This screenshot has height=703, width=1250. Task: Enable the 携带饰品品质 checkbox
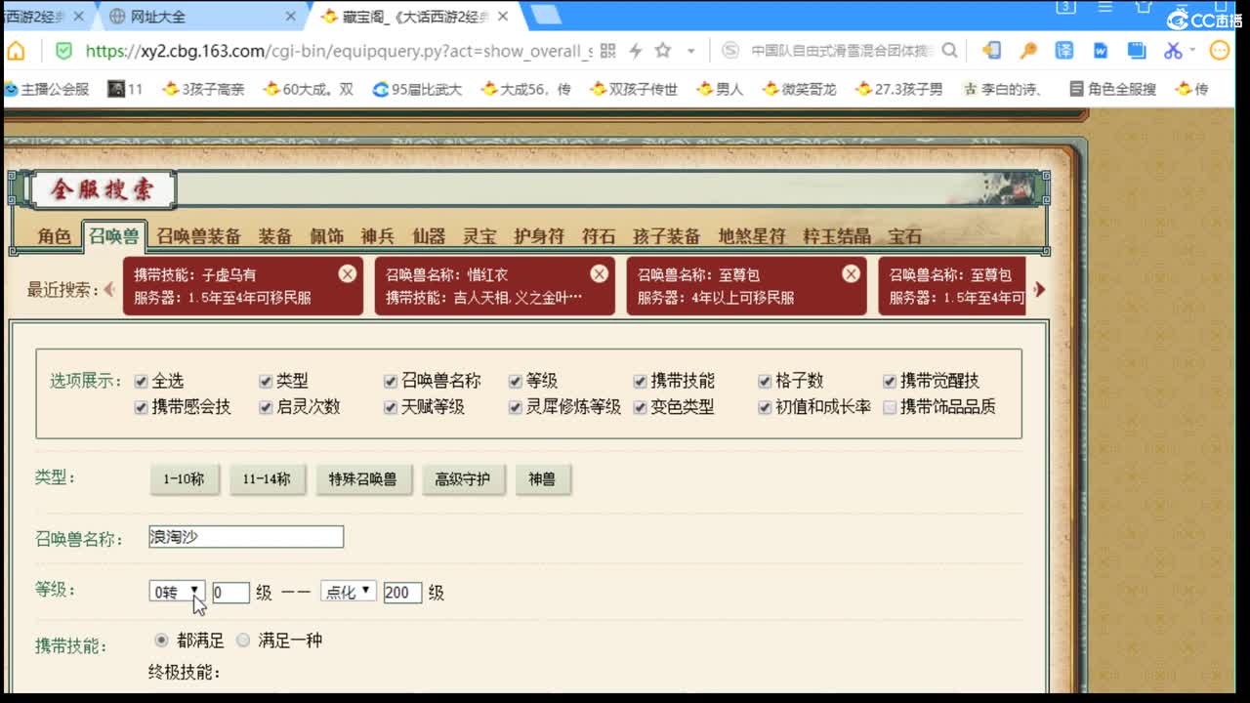click(x=890, y=407)
